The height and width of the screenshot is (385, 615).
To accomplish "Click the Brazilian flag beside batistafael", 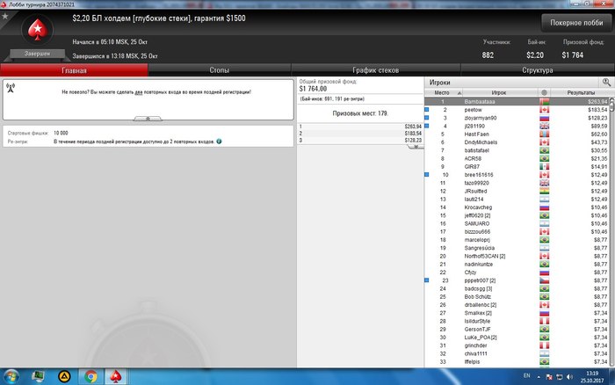I will [x=544, y=150].
